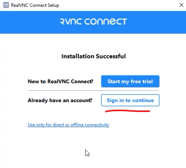Close the RealVNC Connect Setup window
The height and width of the screenshot is (168, 186).
coord(181,5)
